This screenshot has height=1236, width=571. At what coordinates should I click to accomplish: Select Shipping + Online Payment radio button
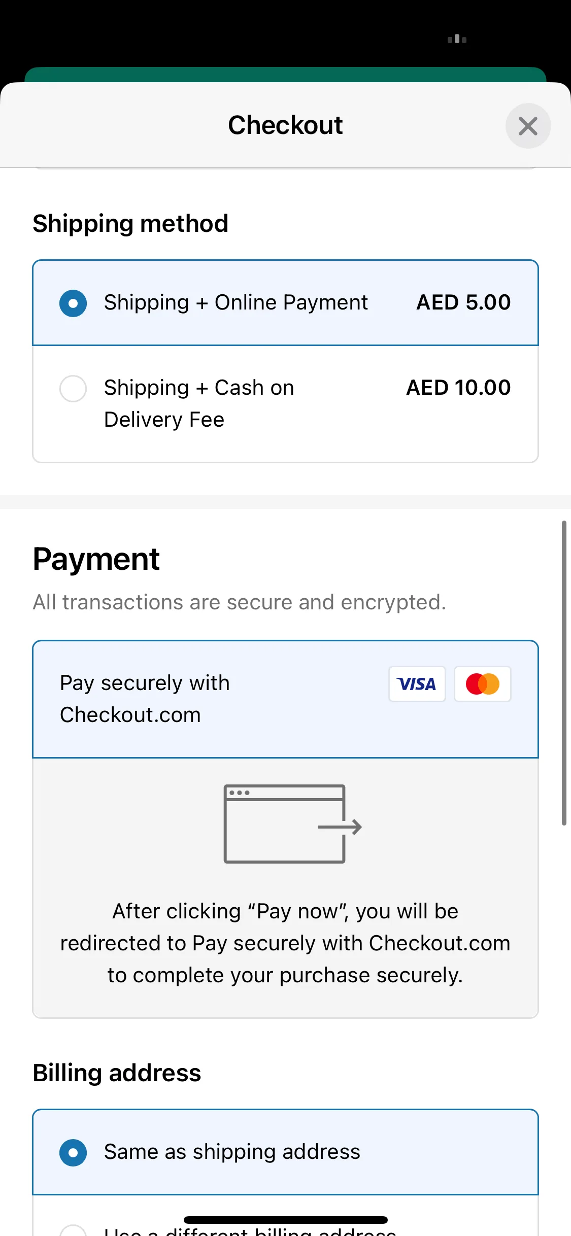(x=73, y=303)
